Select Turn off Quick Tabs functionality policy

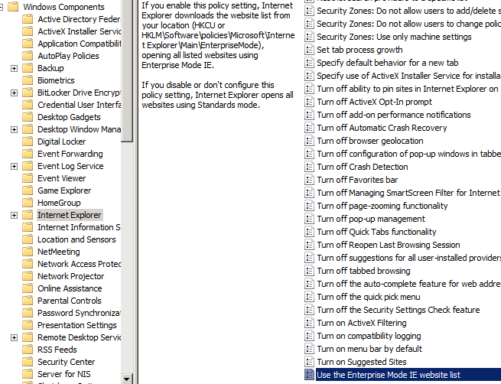pyautogui.click(x=376, y=232)
